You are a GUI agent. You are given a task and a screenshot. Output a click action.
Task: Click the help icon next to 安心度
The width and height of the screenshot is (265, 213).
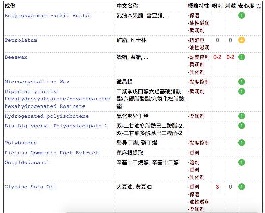tap(258, 6)
